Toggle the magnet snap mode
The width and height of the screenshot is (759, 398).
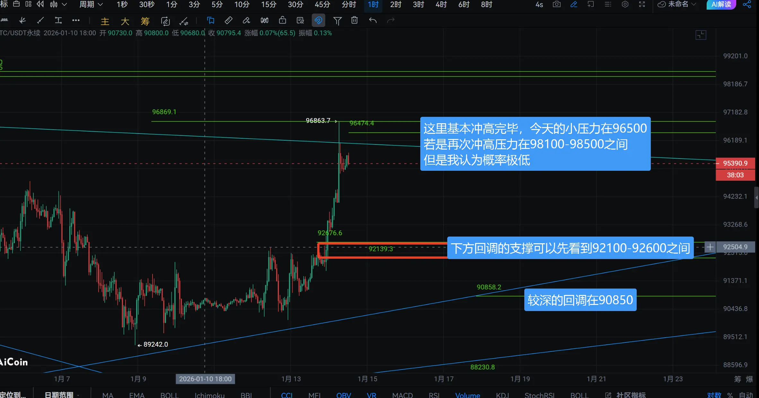click(x=318, y=21)
